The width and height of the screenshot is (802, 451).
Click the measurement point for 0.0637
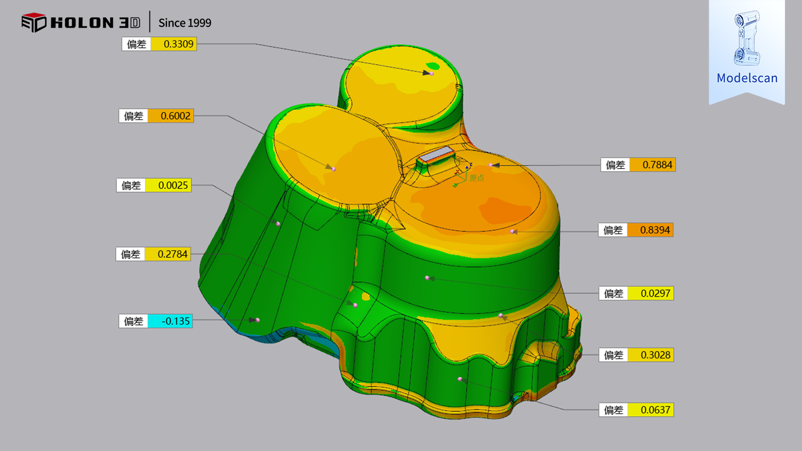[460, 379]
